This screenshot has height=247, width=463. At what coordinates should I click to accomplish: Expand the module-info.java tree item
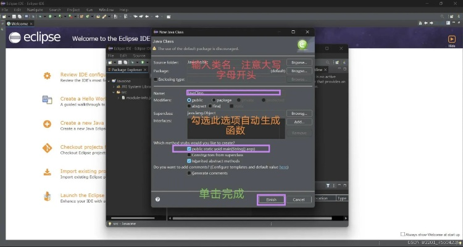pyautogui.click(x=117, y=98)
